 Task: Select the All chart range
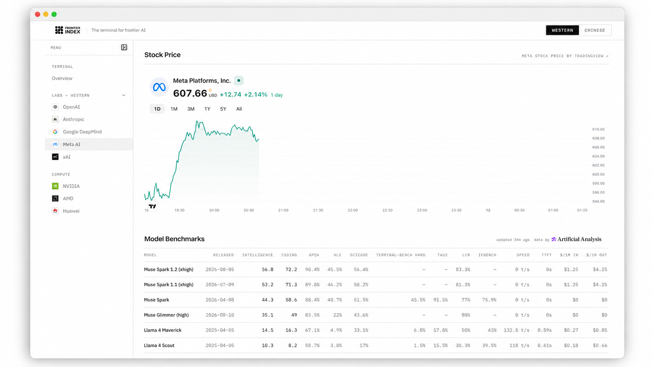tap(239, 109)
